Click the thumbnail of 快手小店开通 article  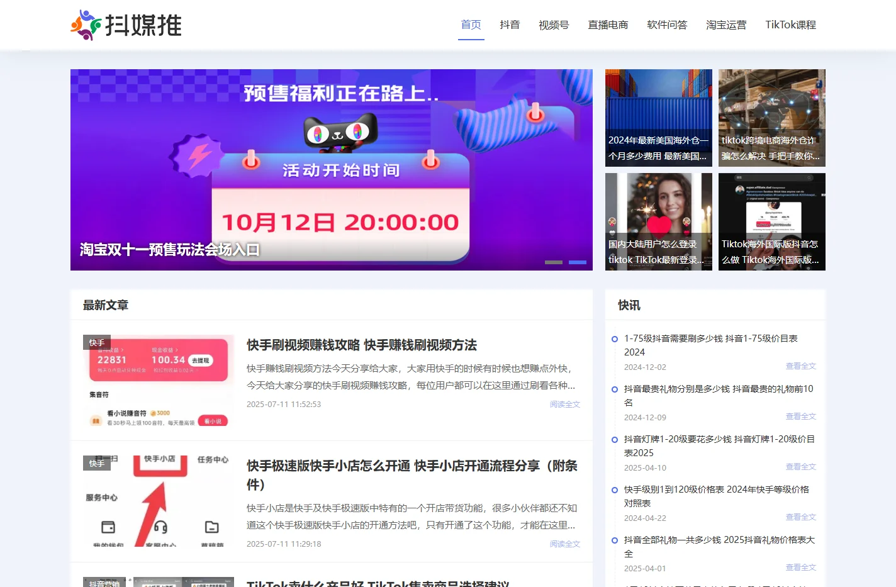pos(159,501)
